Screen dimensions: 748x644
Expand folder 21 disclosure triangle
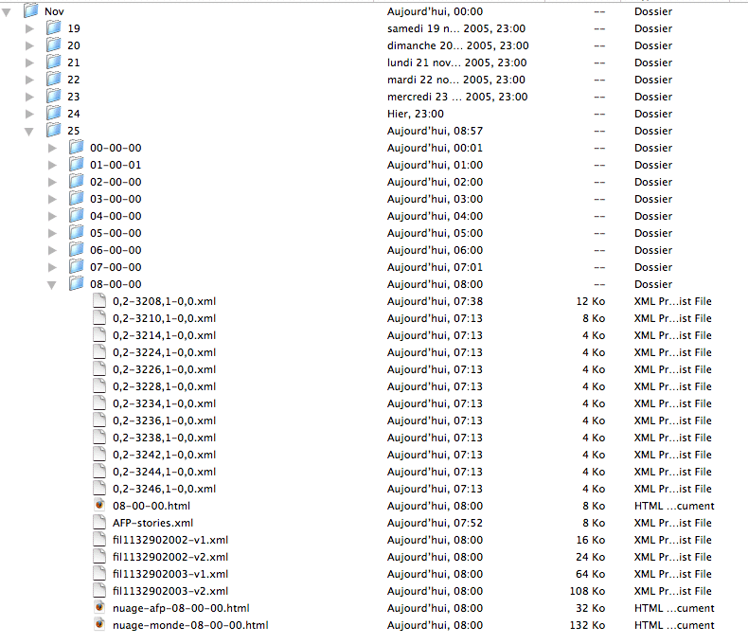click(x=29, y=63)
